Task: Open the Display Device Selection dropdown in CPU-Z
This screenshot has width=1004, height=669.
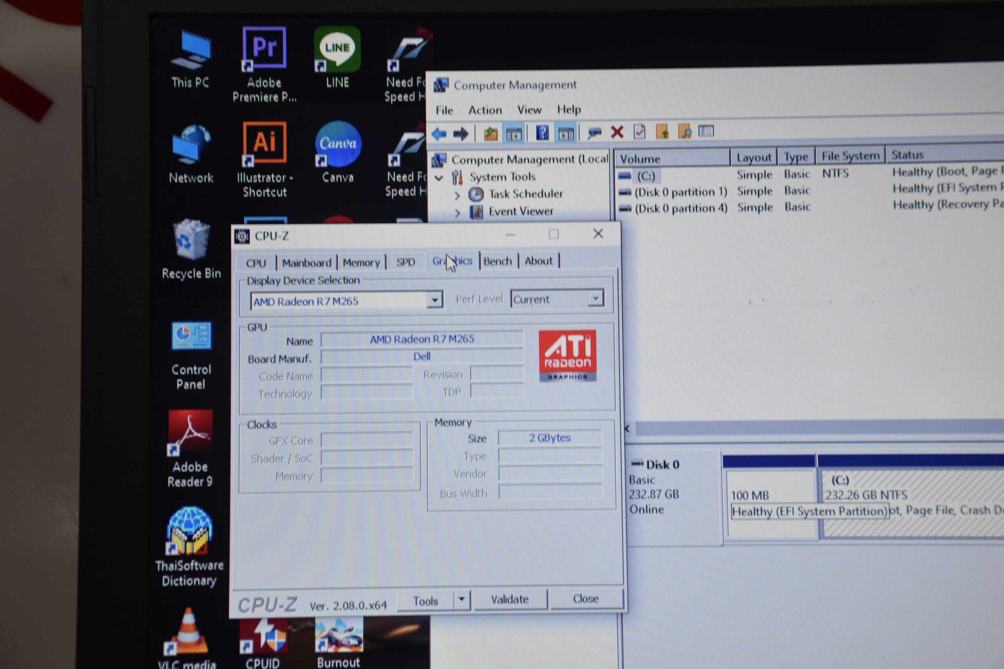Action: pos(434,300)
